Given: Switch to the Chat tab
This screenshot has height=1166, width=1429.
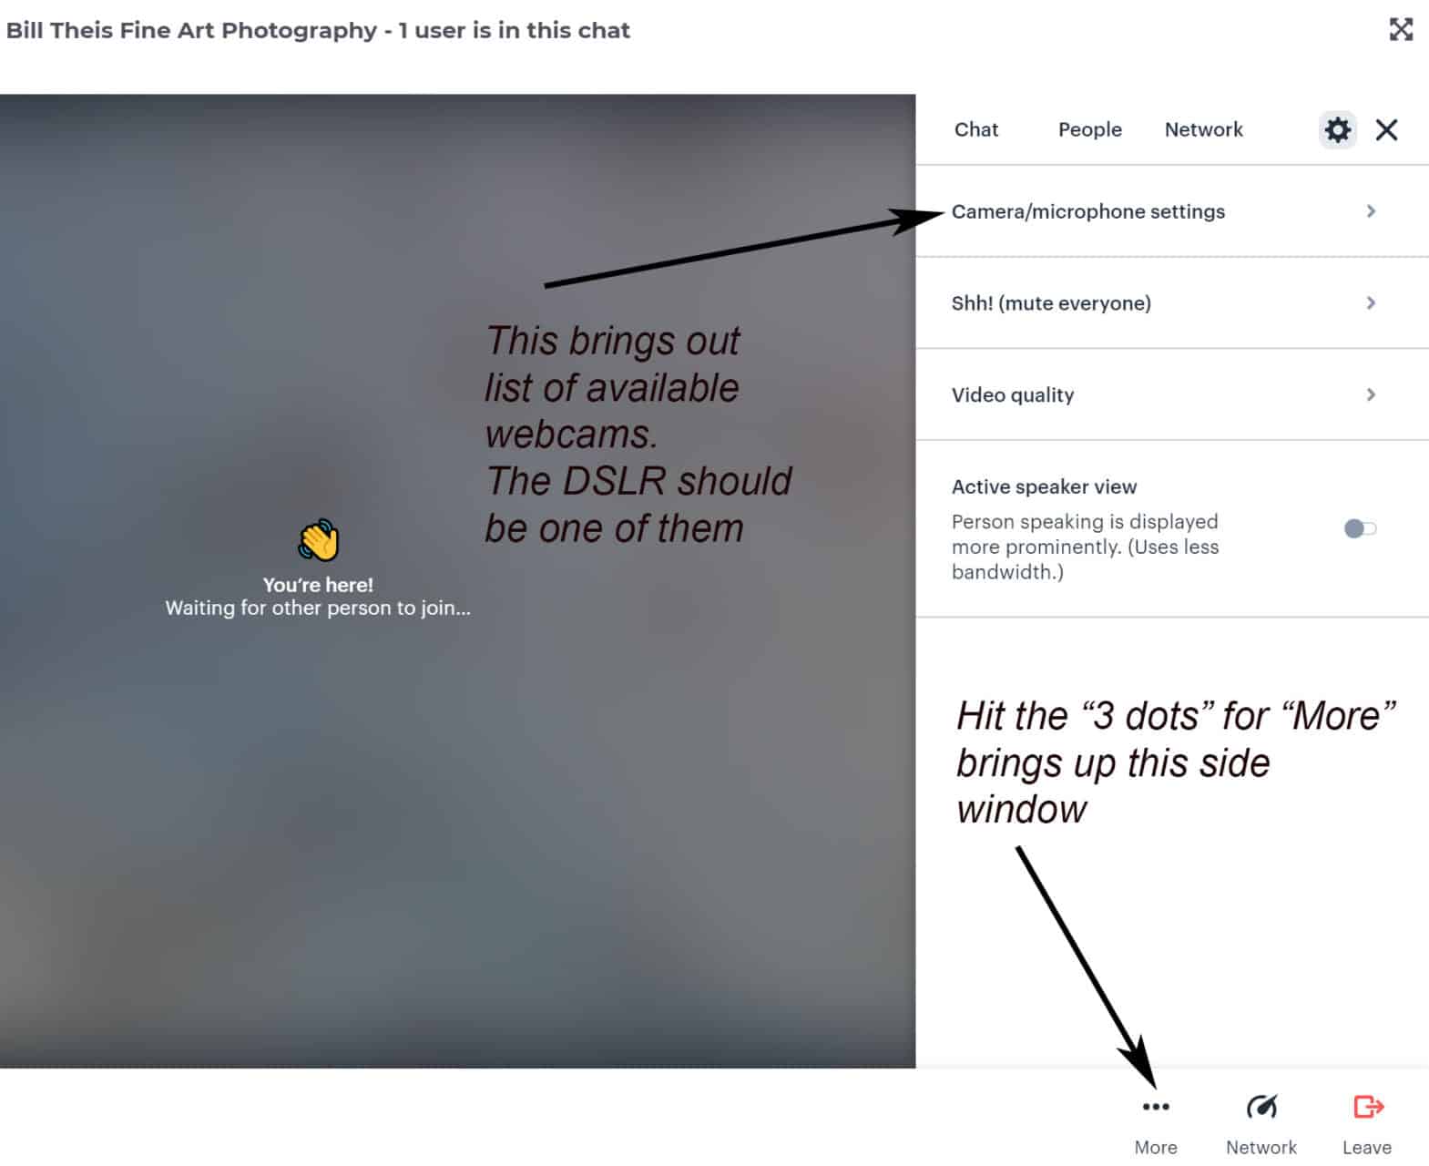Looking at the screenshot, I should pyautogui.click(x=976, y=129).
